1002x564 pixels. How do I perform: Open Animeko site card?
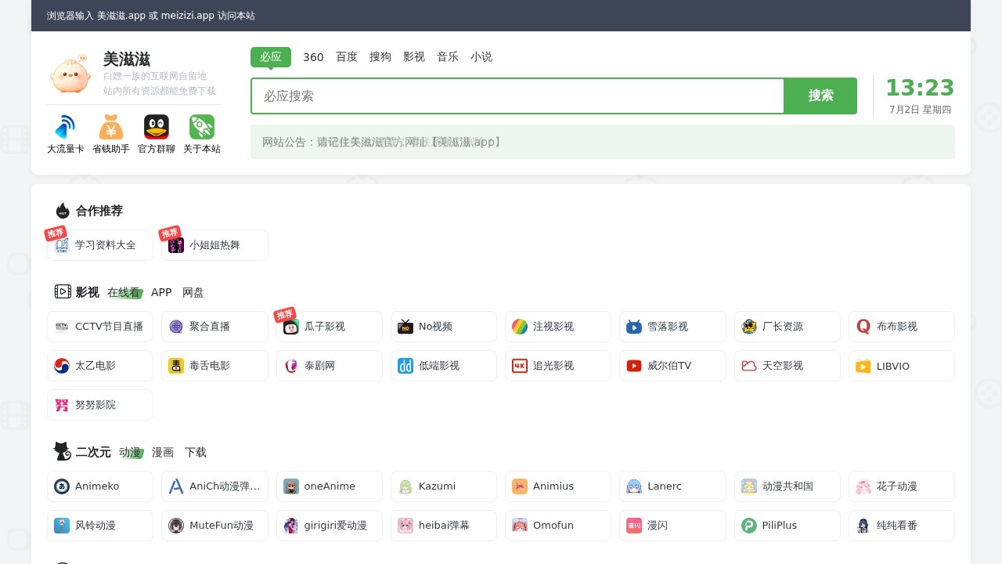point(100,486)
